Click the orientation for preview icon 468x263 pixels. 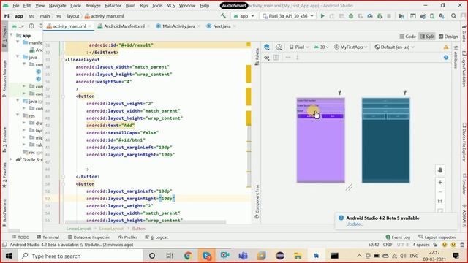279,47
